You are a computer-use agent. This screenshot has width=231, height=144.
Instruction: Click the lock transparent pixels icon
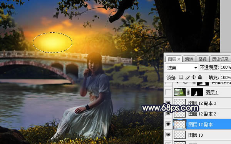[x=181, y=77]
